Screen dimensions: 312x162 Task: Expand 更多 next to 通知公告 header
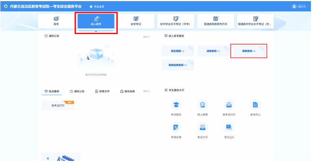coord(146,37)
